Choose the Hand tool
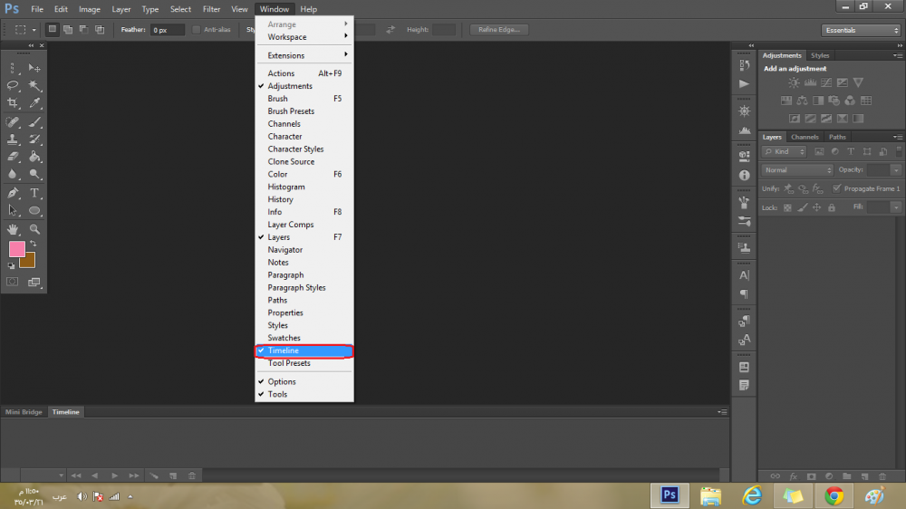 (x=14, y=229)
